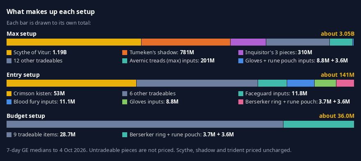361x161 pixels.
Task: Click the gray swatch beside 12 other tradeables
Action: click(x=9, y=61)
